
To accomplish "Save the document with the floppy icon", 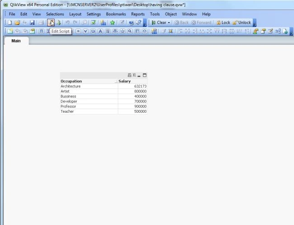I will tap(32, 23).
